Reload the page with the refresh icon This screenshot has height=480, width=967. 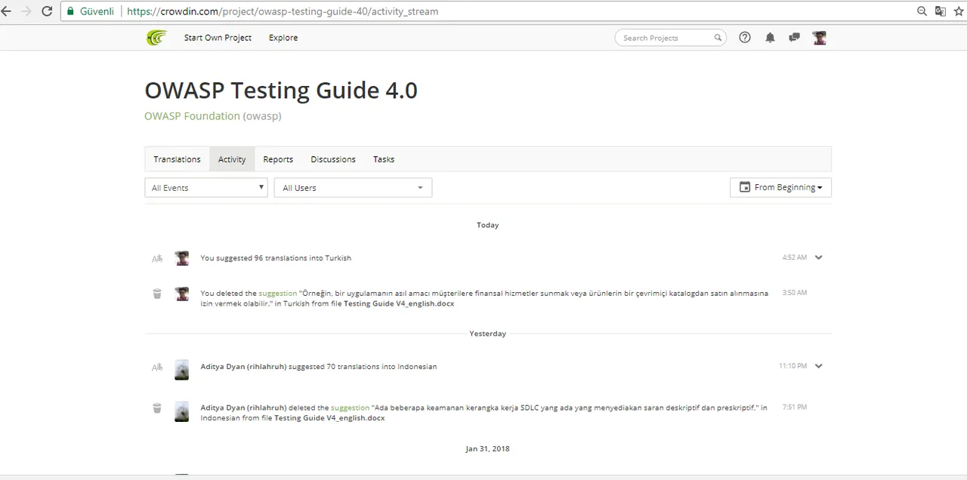pyautogui.click(x=47, y=11)
